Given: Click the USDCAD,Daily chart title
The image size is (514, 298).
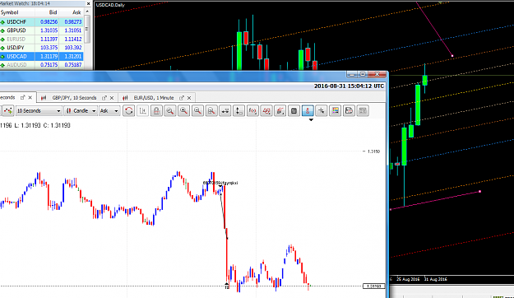Looking at the screenshot, I should [x=110, y=5].
